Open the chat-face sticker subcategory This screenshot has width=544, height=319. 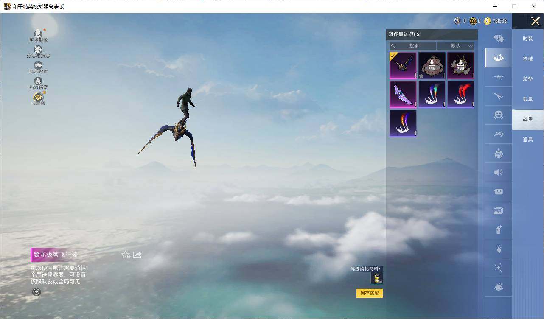[499, 191]
